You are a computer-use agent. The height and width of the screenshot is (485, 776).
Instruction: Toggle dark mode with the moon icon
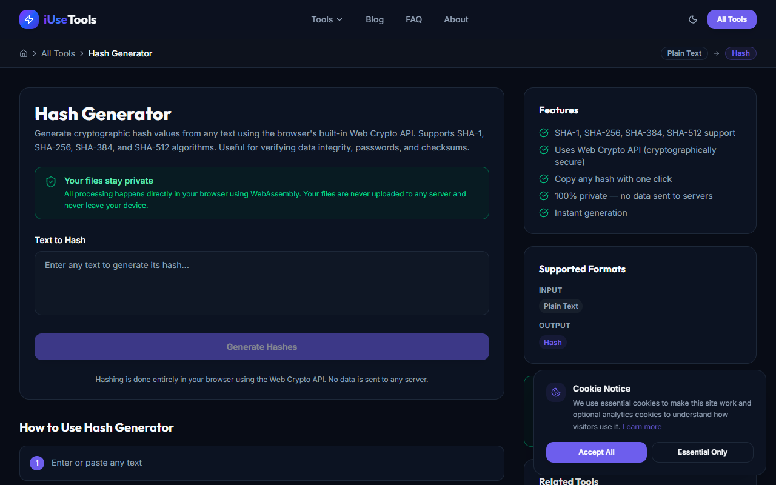click(x=693, y=19)
